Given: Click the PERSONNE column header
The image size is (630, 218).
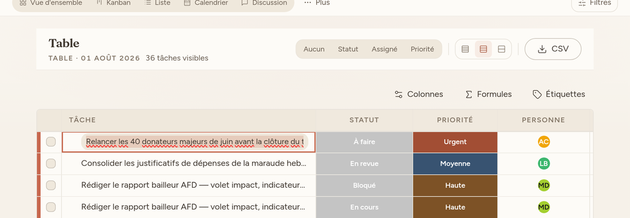Looking at the screenshot, I should pos(543,120).
